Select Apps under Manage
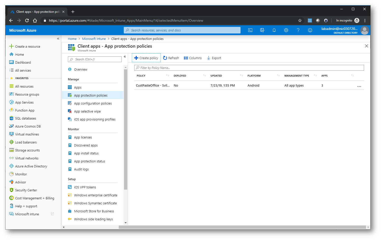This screenshot has height=240, width=381. [93, 87]
